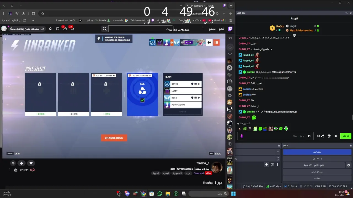Open File Explorer from the taskbar
353x198 pixels.
pos(168,194)
